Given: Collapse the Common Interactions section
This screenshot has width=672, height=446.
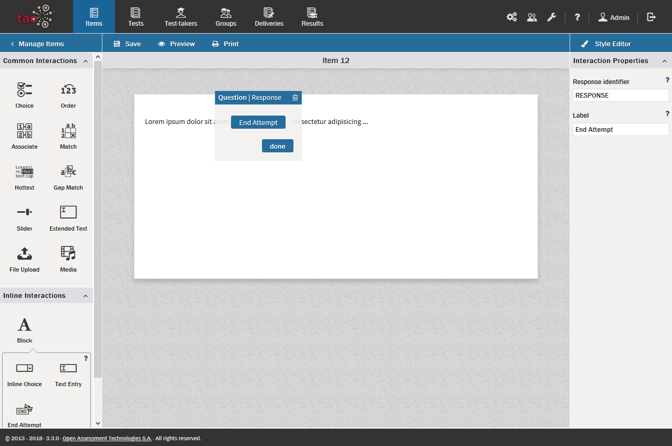Looking at the screenshot, I should point(86,61).
